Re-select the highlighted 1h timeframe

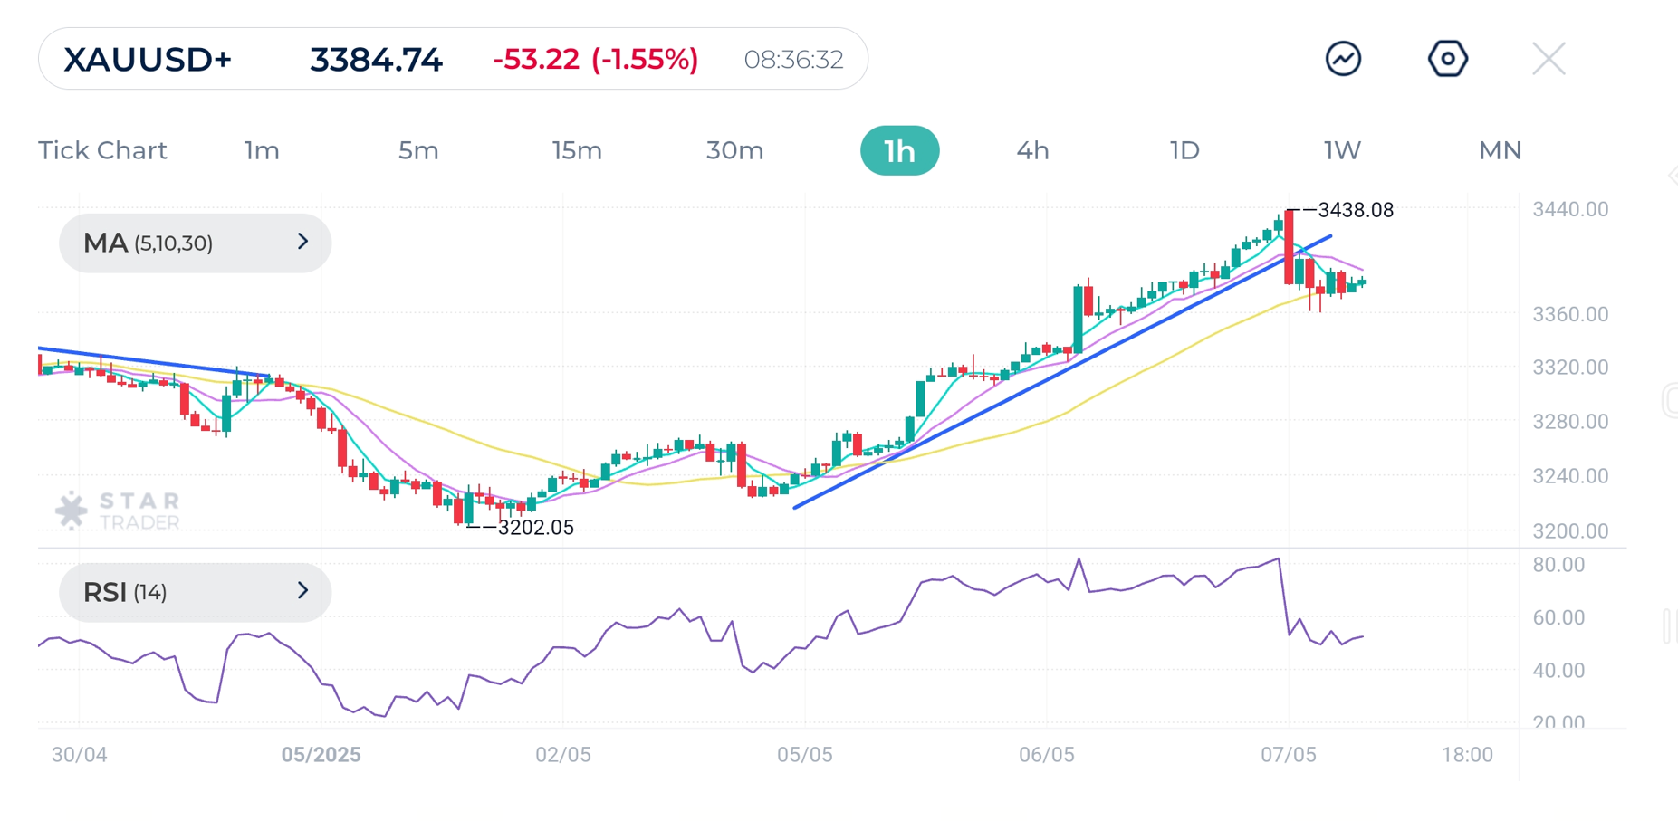click(899, 150)
